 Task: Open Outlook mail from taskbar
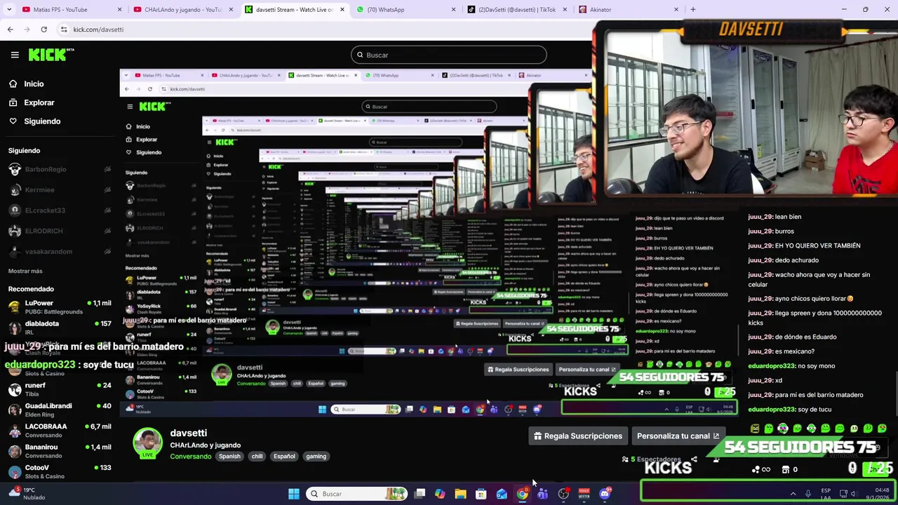tap(502, 494)
